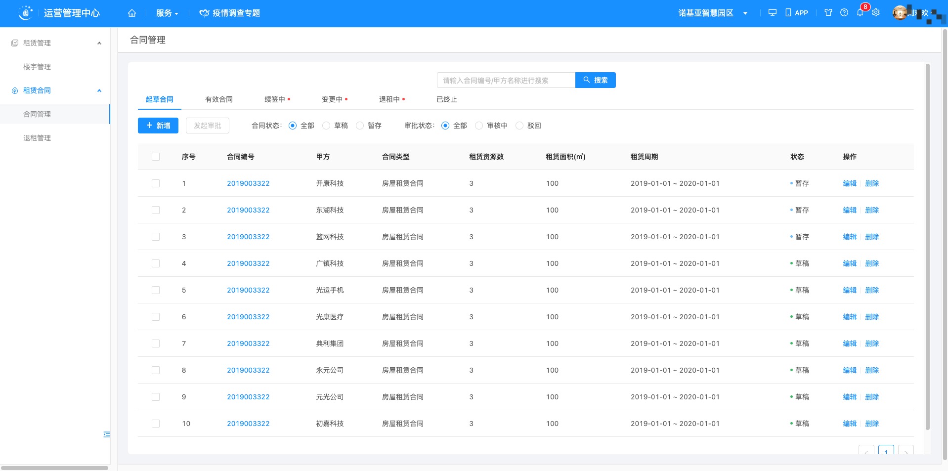Viewport: 948px width, 471px height.
Task: Edit the 光运手机 contract row
Action: (x=850, y=290)
